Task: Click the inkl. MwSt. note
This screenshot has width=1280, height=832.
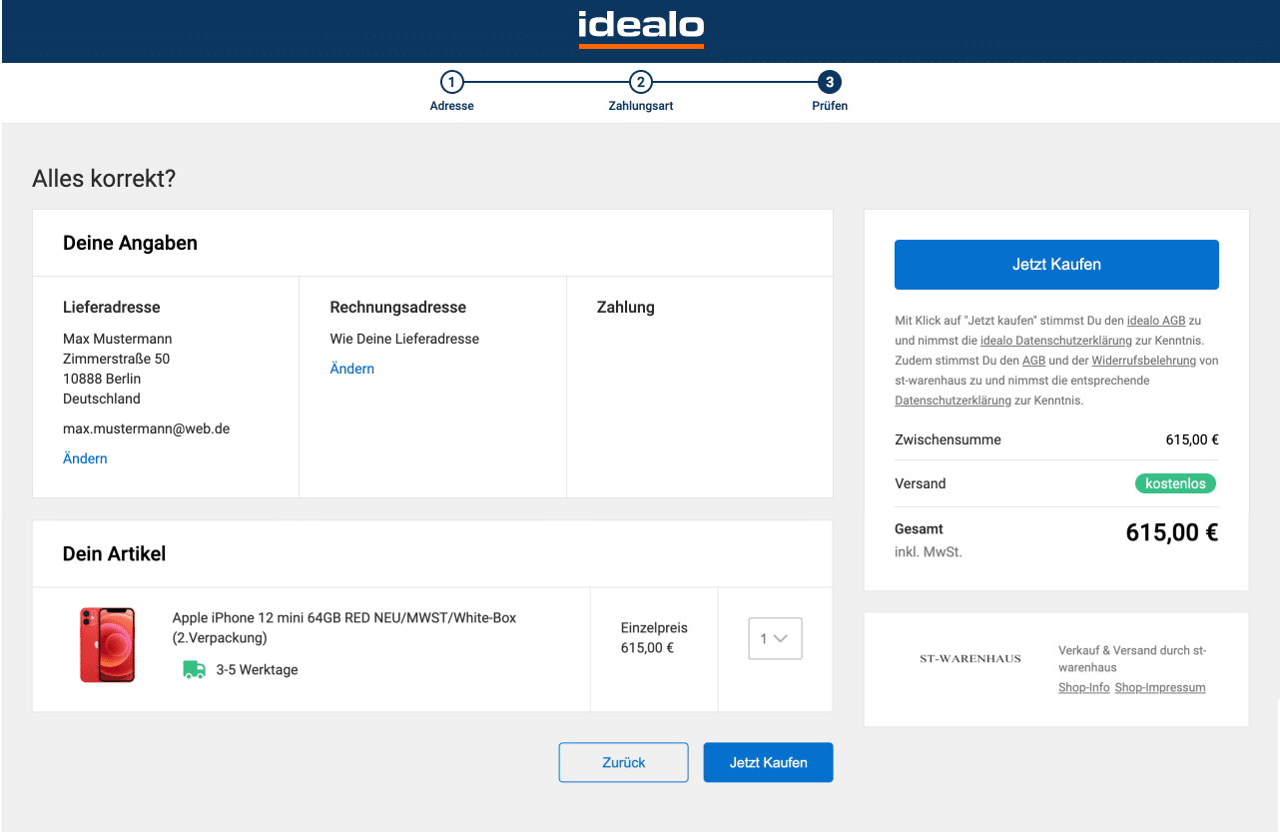Action: (x=929, y=551)
